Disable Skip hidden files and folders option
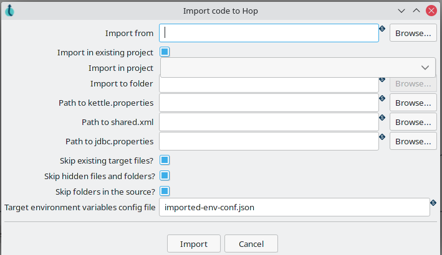The height and width of the screenshot is (255, 442). (165, 176)
